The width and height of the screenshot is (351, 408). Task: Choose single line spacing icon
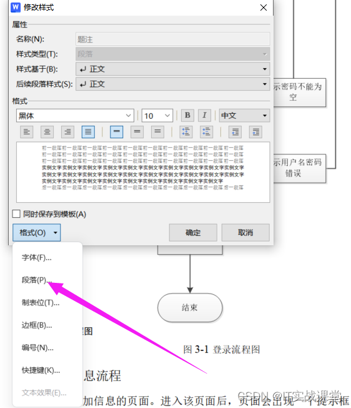tap(117, 132)
